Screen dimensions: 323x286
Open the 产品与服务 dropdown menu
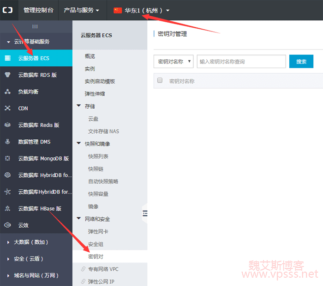coord(82,10)
